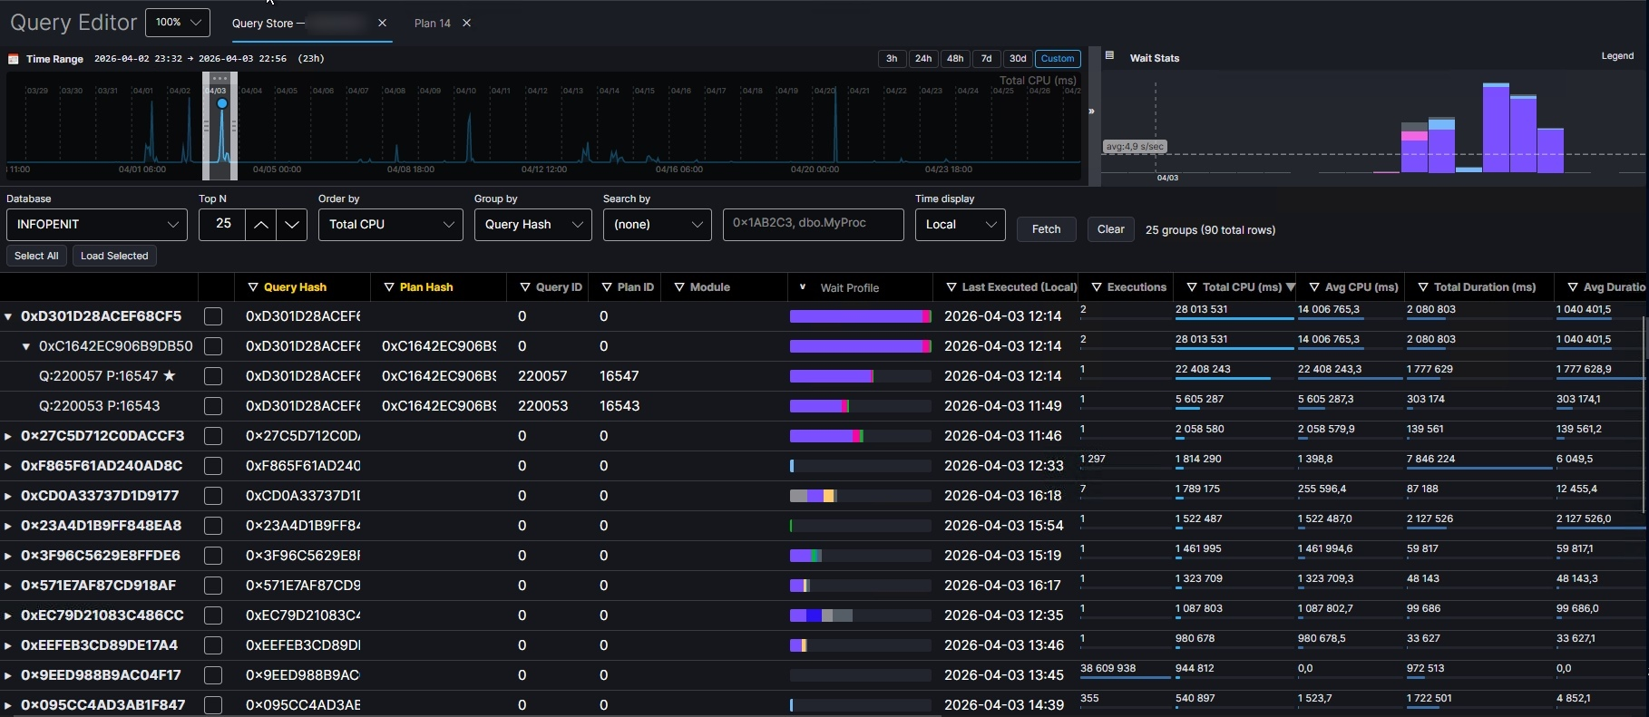Select the 0xCD0A33737D1D9177 row checkbox
1649x717 pixels.
point(213,496)
